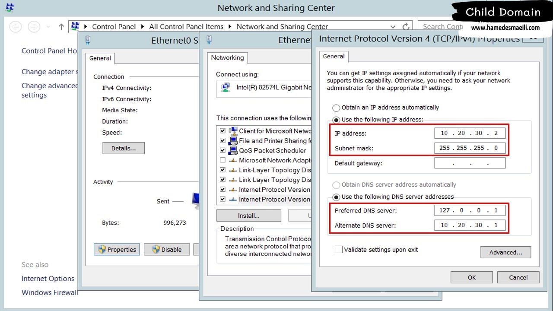This screenshot has width=553, height=311.
Task: Select Microsoft Network Adapter item icon
Action: [233, 160]
